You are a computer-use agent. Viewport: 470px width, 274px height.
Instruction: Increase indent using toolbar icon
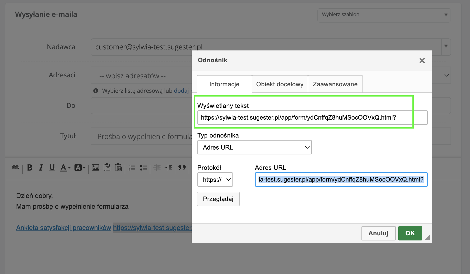(168, 168)
